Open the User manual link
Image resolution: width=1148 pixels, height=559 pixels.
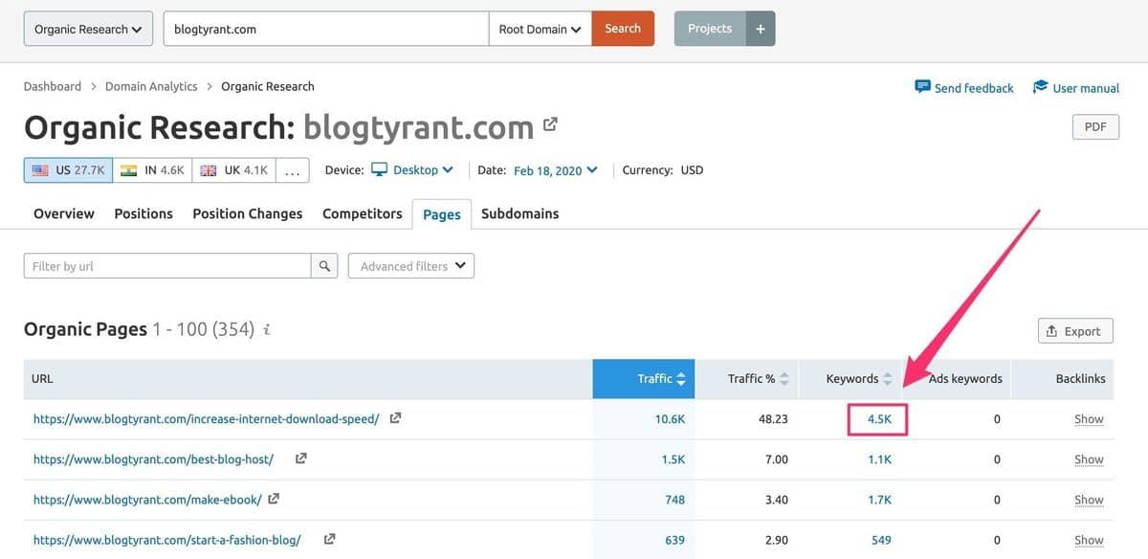[x=1076, y=87]
